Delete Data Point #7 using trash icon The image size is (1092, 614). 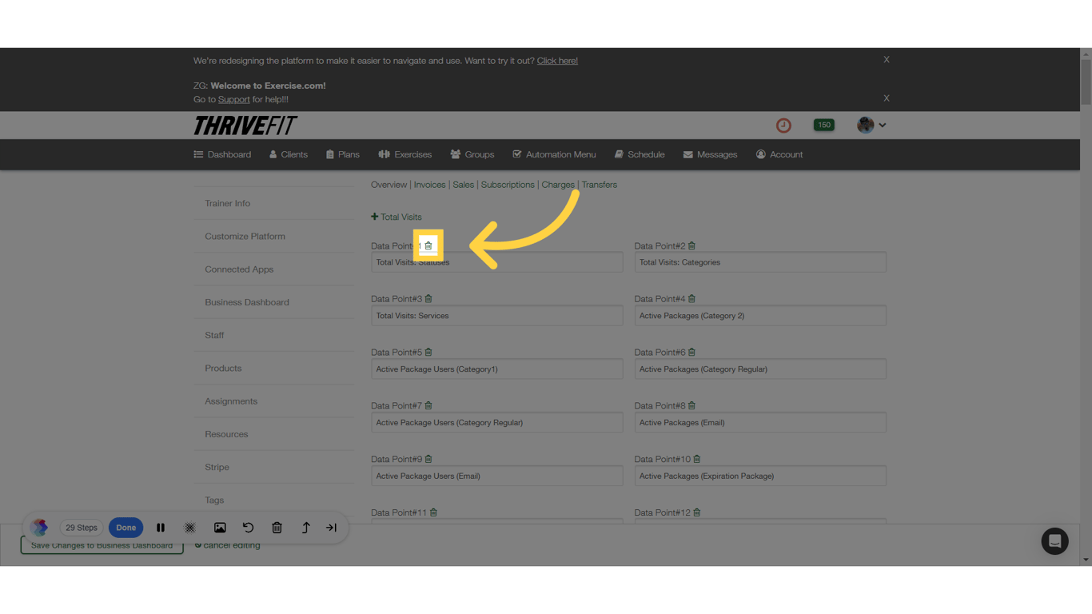coord(428,405)
